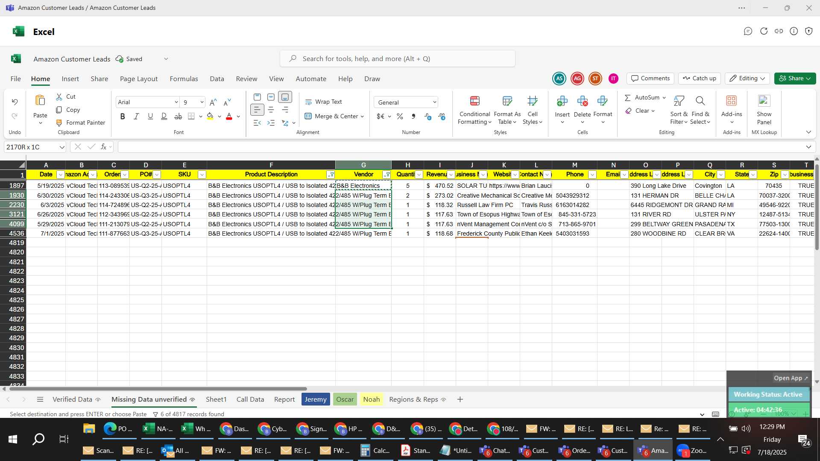The height and width of the screenshot is (461, 820).
Task: Expand Merge & Center options arrow
Action: pos(362,116)
